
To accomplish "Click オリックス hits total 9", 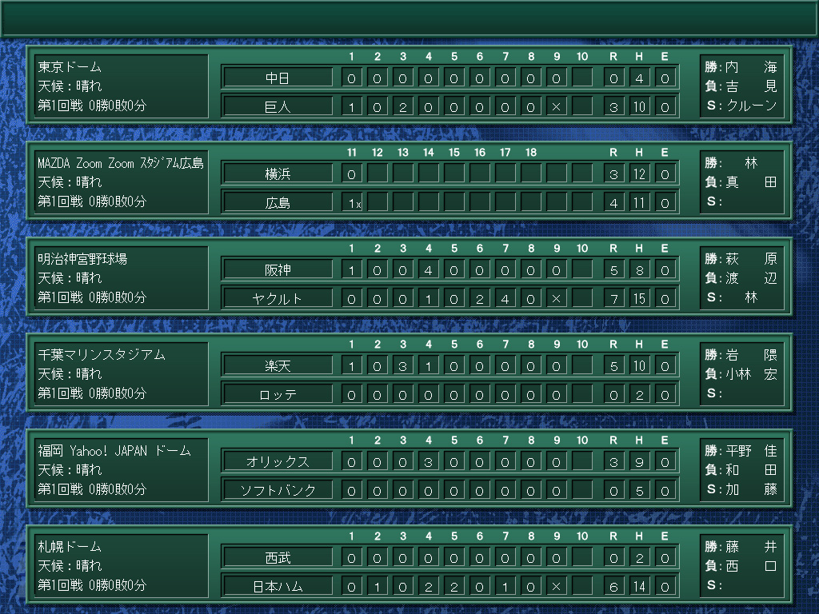I will pos(639,462).
